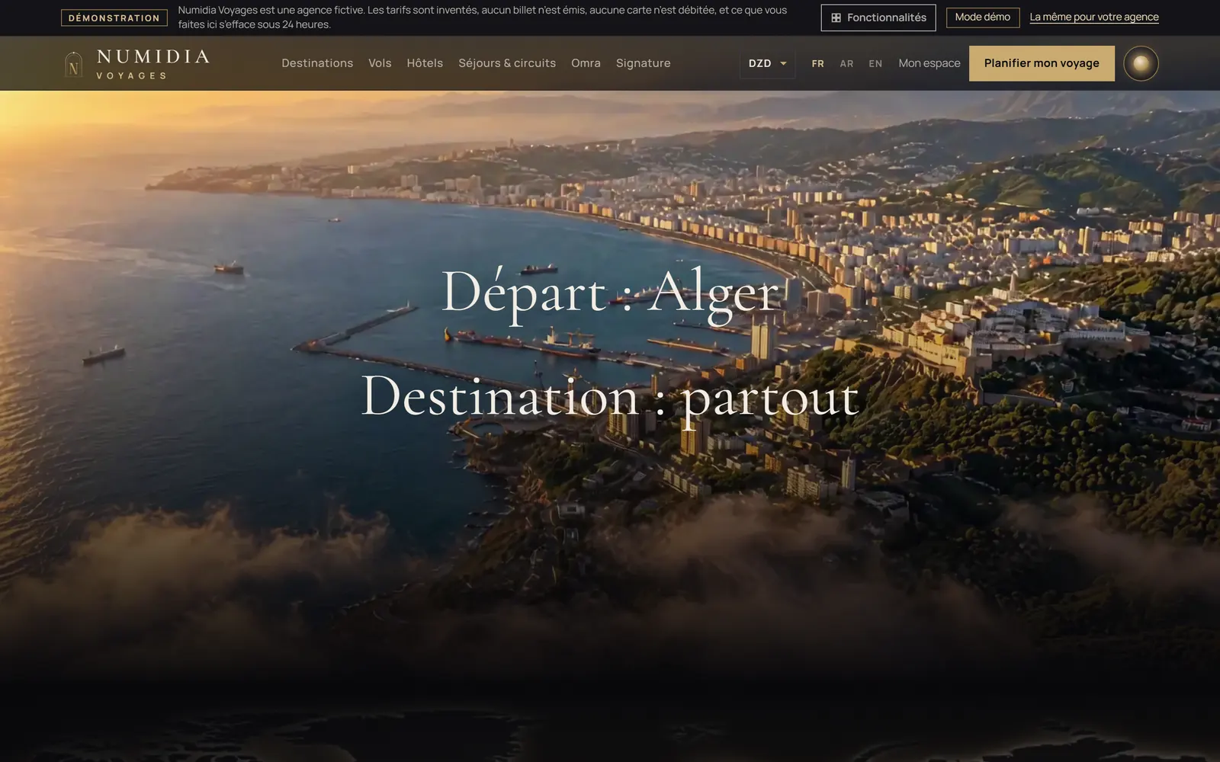This screenshot has width=1220, height=762.
Task: Click the Numidia Voyages arch logo icon
Action: click(x=73, y=64)
